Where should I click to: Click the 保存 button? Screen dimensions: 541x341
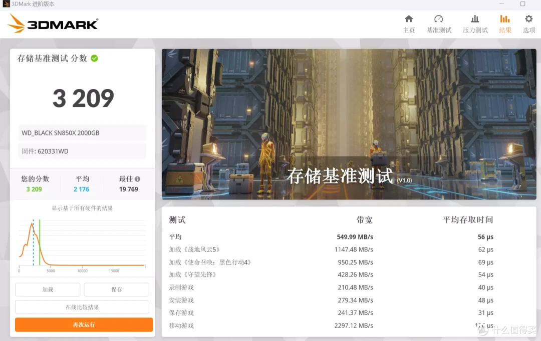117,289
